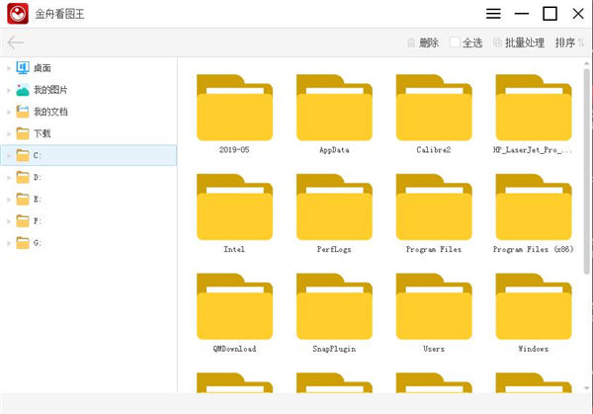
Task: Click the 2019-05 folder icon
Action: tap(234, 107)
